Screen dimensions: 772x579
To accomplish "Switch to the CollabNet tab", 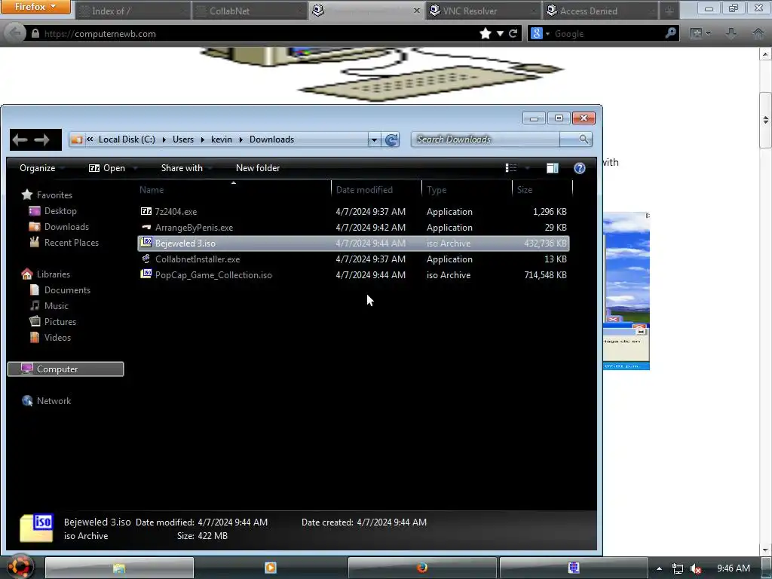I will click(x=250, y=11).
